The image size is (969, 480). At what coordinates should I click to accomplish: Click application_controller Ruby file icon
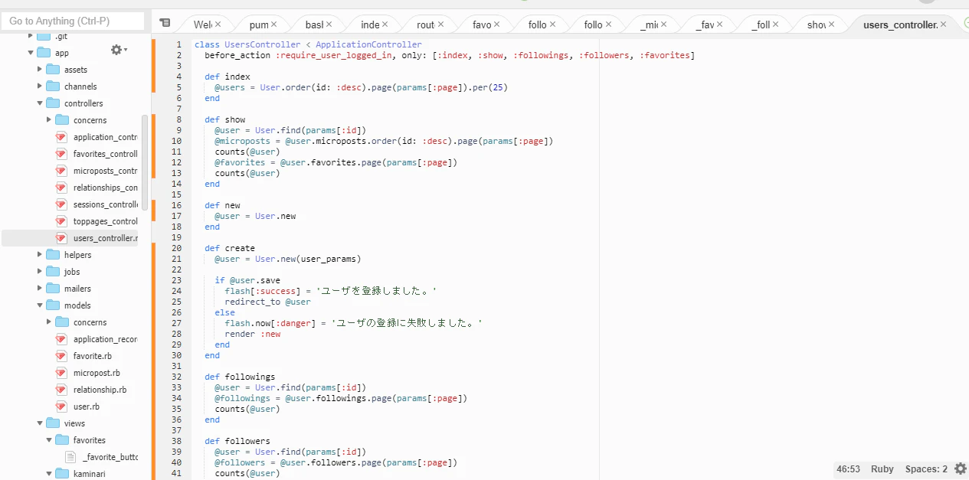click(x=61, y=137)
